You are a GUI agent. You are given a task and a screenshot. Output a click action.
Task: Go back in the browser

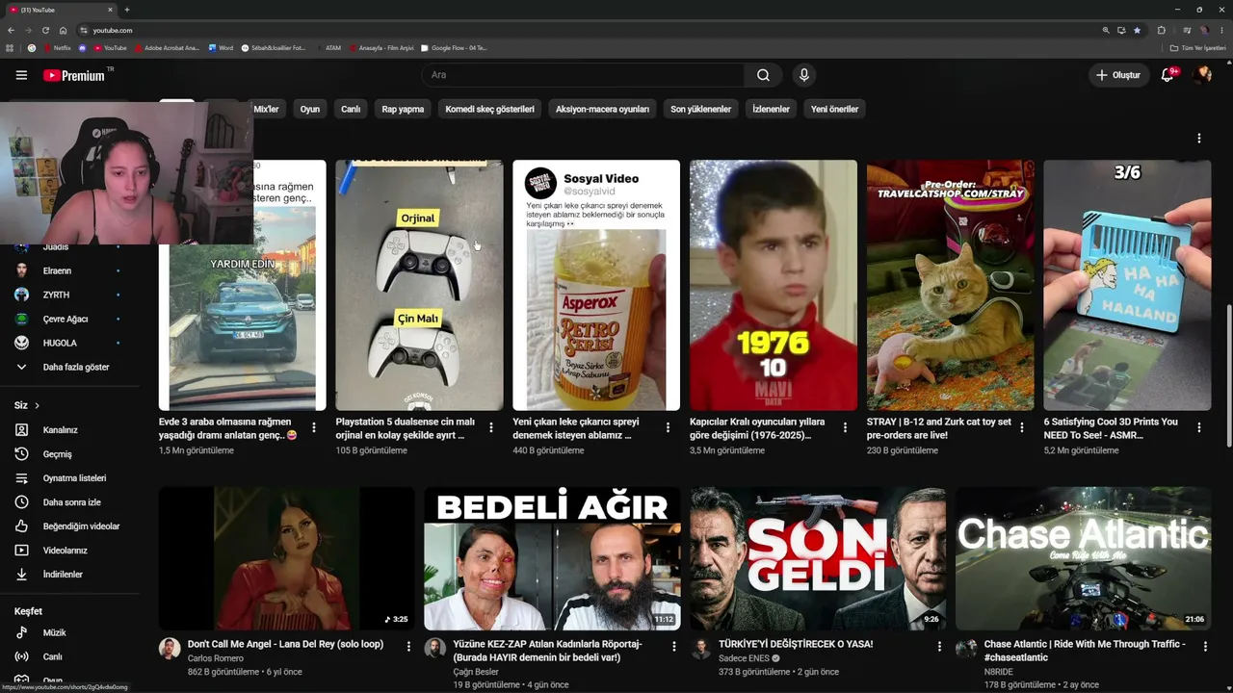click(x=11, y=30)
